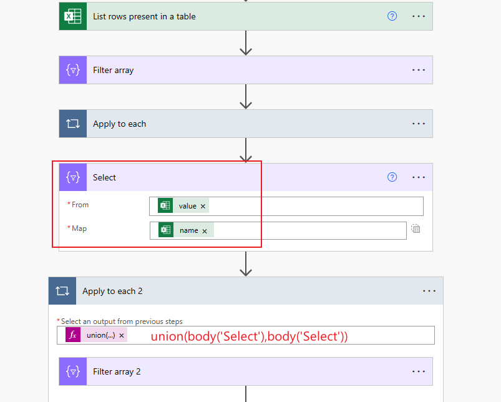Remove the name token from Map field
The height and width of the screenshot is (402, 501).
pos(205,231)
